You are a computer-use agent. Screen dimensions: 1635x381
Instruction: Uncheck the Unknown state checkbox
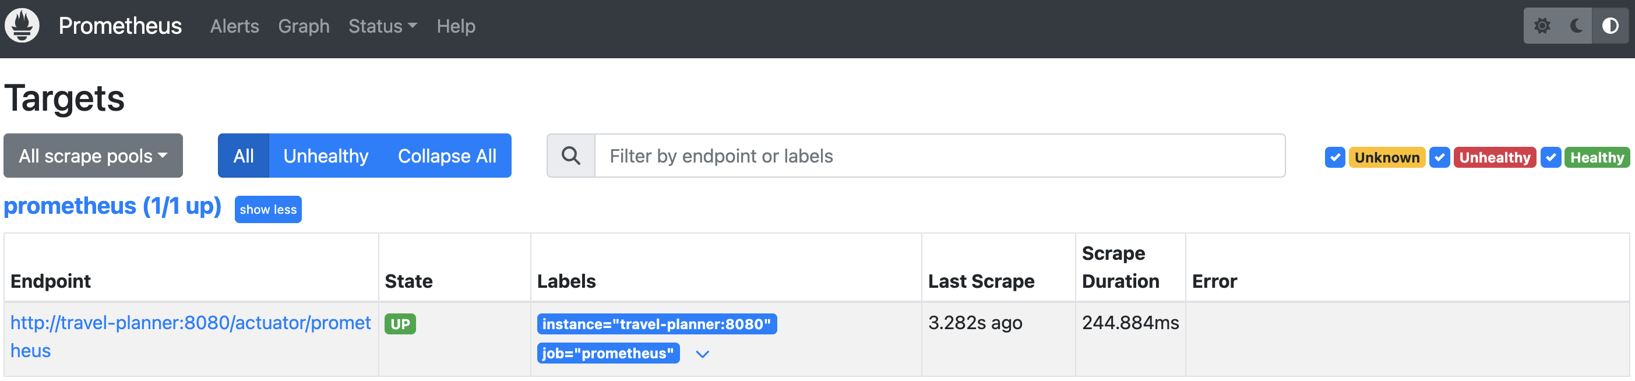(1335, 157)
